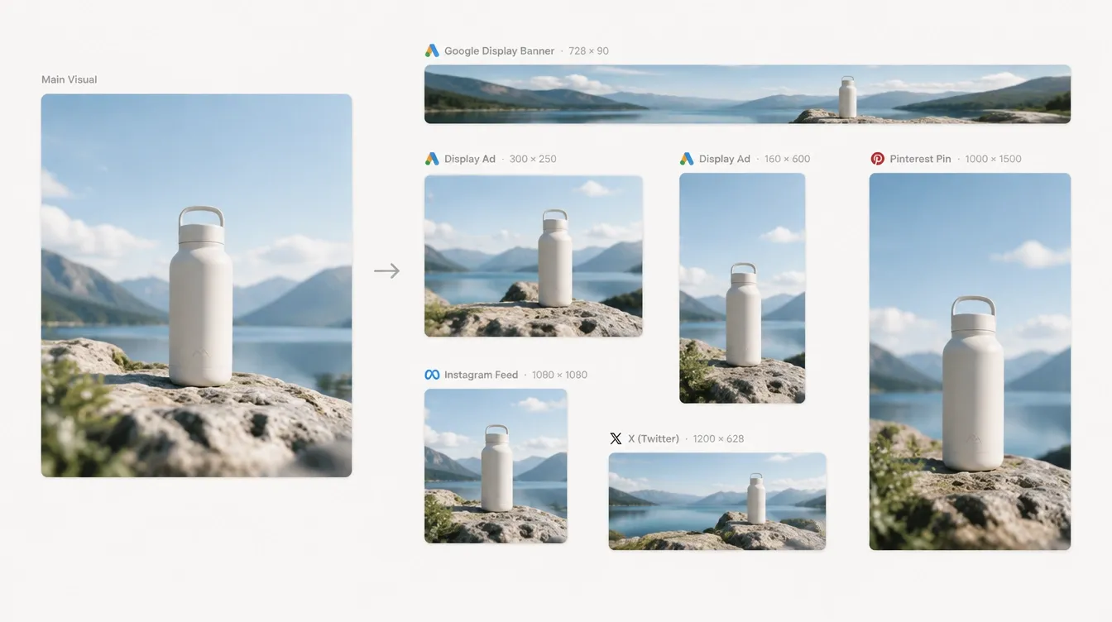1112x622 pixels.
Task: Click the Pinterest logo icon
Action: (878, 159)
